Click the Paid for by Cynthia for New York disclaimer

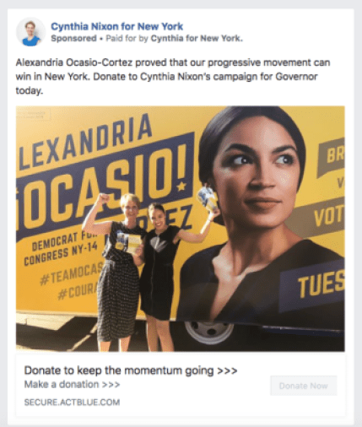pyautogui.click(x=174, y=38)
